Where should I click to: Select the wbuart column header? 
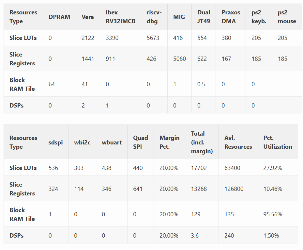pyautogui.click(x=112, y=142)
